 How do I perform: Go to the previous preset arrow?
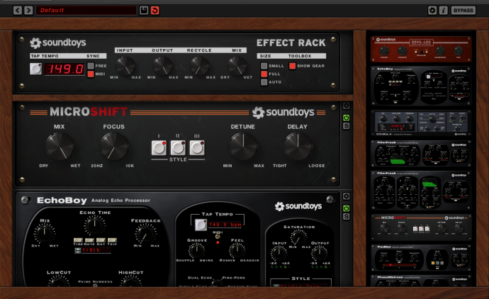[18, 11]
